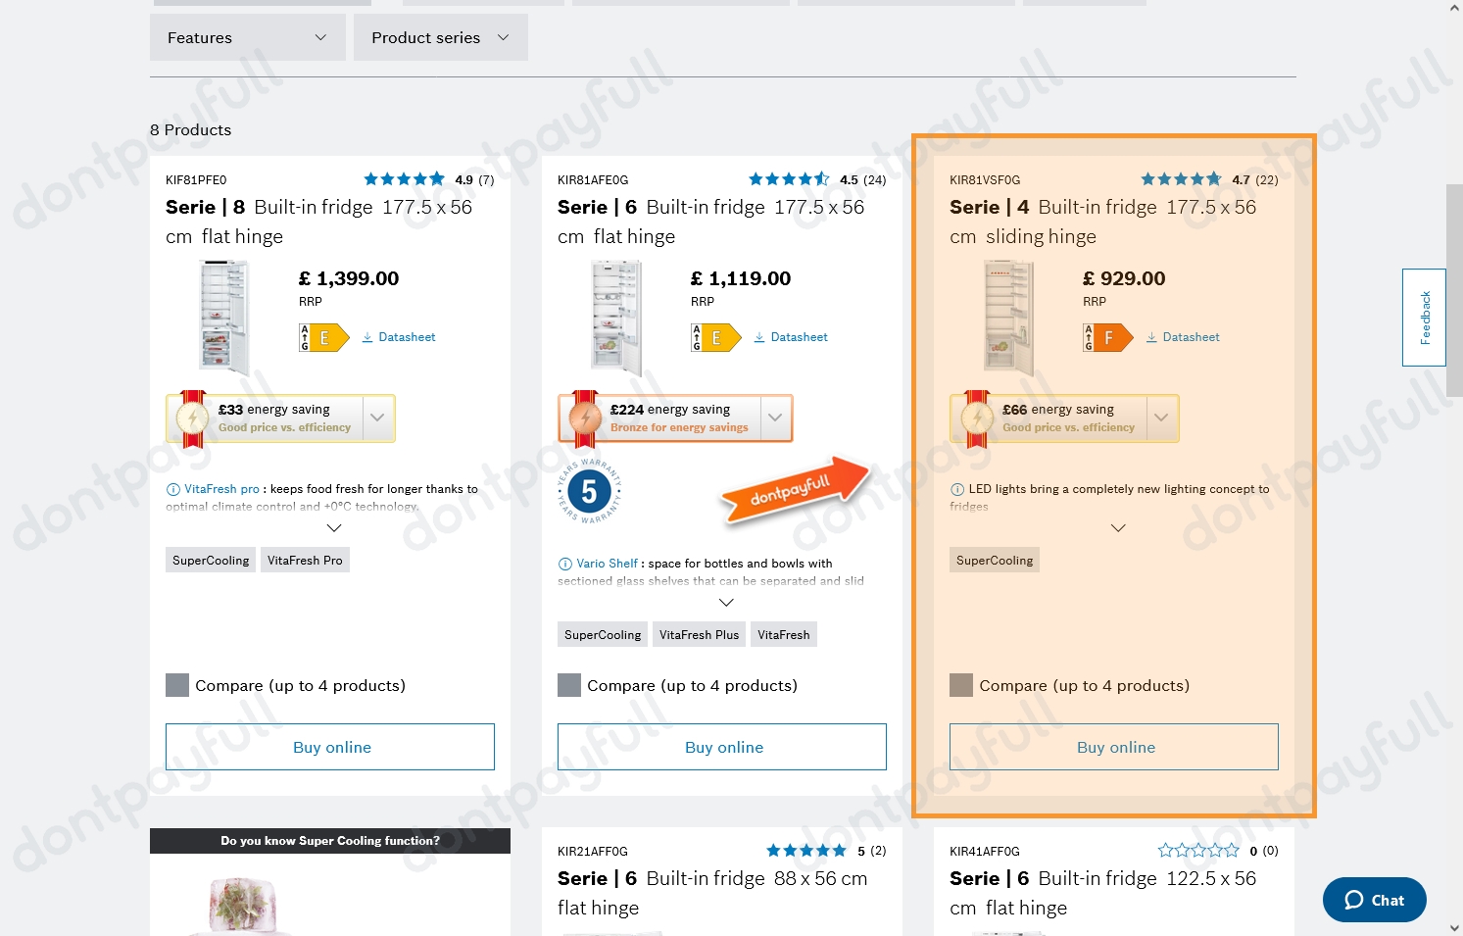
Task: Open Serie 6 Built-in fridge 88 x 56 title
Action: pos(712,893)
